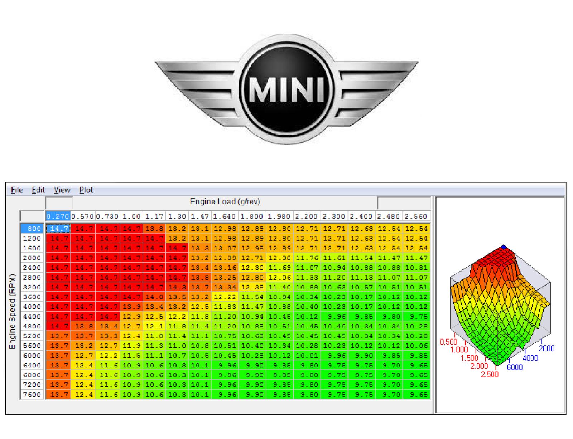Select the highlighted 0.270 load column header

click(57, 216)
